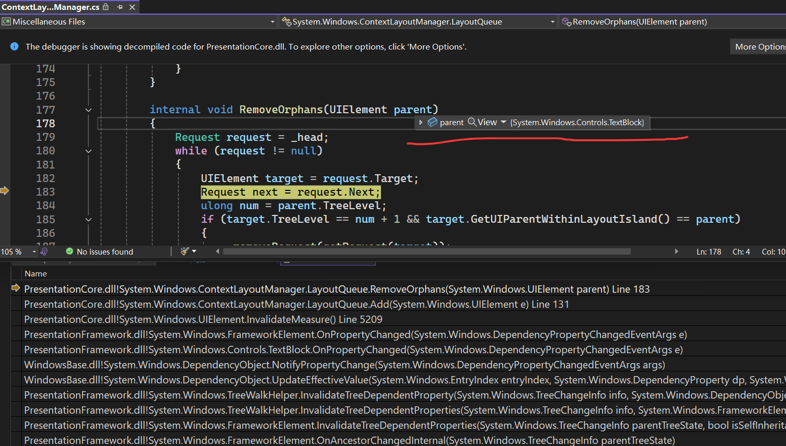Open the View visualizer dropdown arrow
The width and height of the screenshot is (786, 446).
pyautogui.click(x=503, y=122)
